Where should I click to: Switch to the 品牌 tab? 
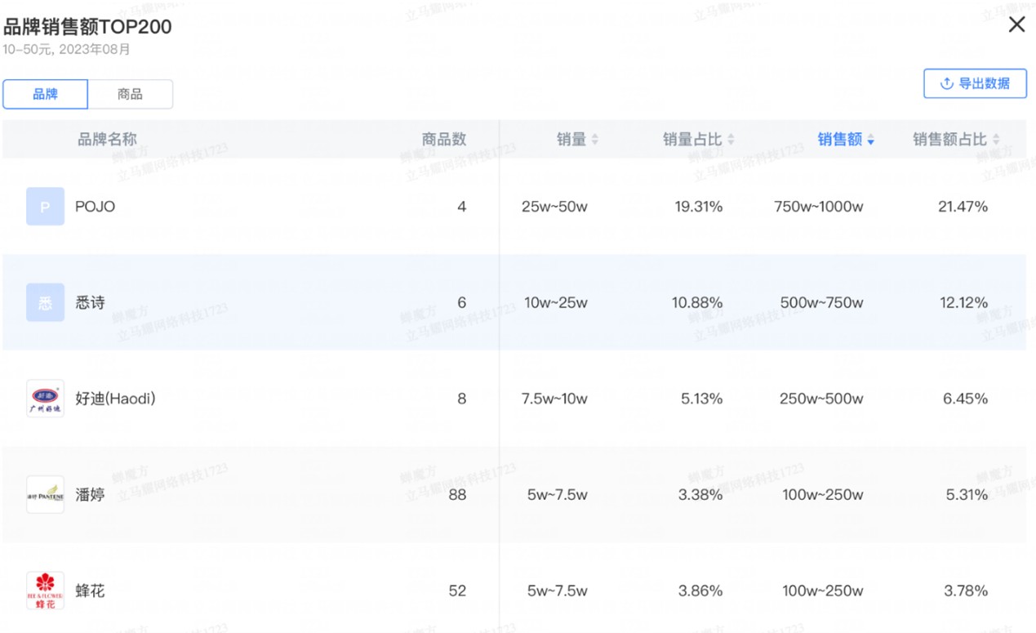[46, 94]
